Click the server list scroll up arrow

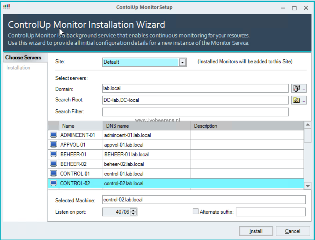coord(308,125)
